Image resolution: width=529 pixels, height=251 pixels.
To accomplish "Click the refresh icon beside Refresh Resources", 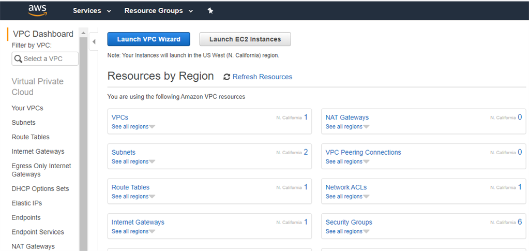I will coord(226,77).
